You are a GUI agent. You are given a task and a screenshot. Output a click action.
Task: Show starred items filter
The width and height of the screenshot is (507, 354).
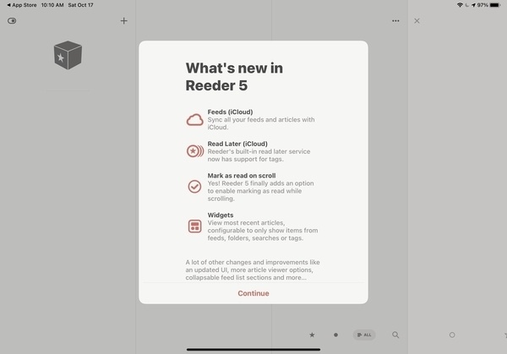(312, 335)
